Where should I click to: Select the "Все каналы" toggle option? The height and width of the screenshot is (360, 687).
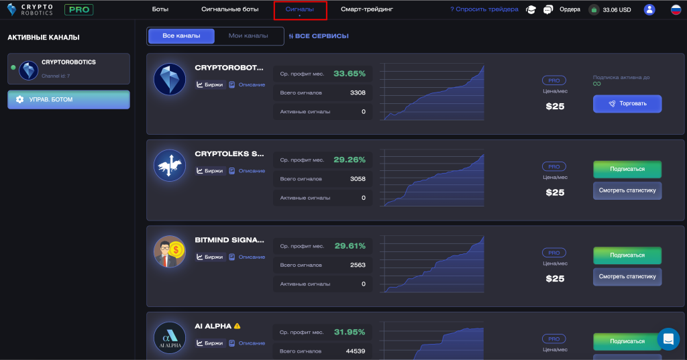coord(181,36)
